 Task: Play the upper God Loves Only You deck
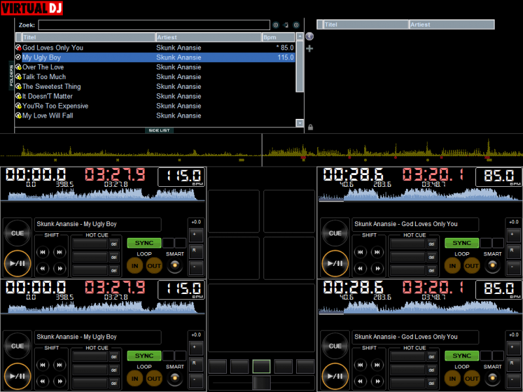pyautogui.click(x=335, y=263)
